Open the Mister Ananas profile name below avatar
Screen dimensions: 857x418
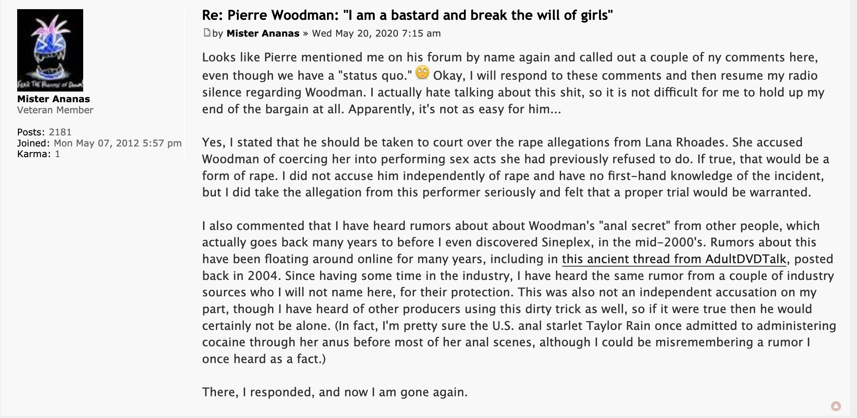pos(53,99)
